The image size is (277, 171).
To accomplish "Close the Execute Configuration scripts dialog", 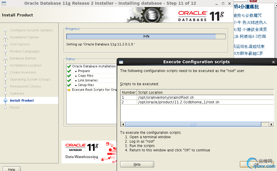I will point(273,62).
